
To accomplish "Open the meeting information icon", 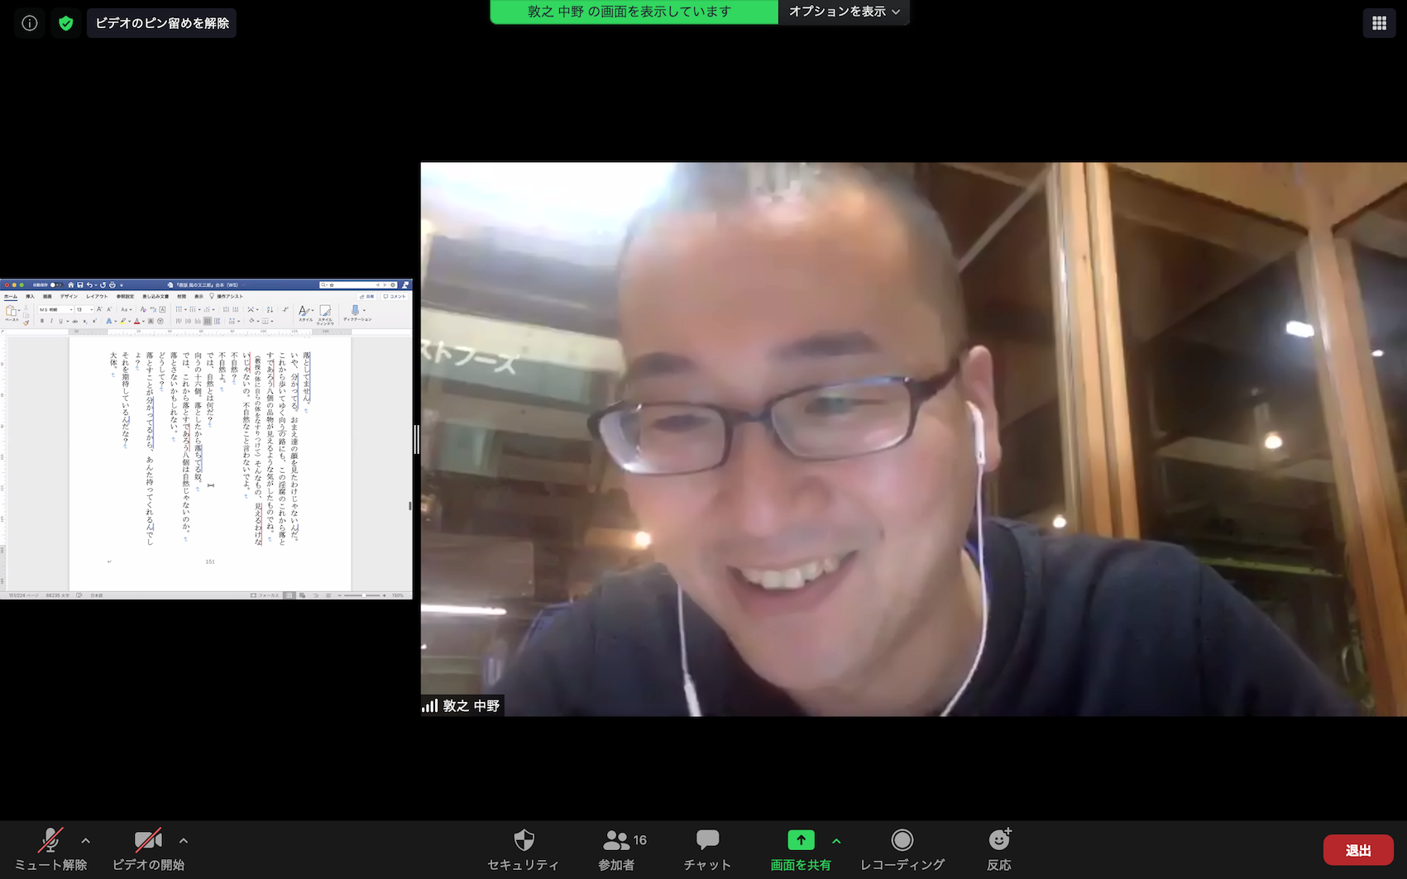I will click(30, 23).
